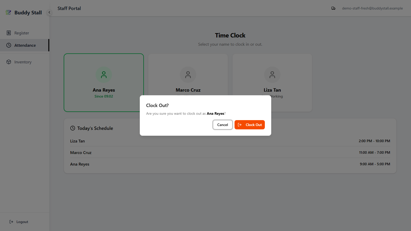Click the Inventory box icon
Image resolution: width=411 pixels, height=231 pixels.
(9, 62)
